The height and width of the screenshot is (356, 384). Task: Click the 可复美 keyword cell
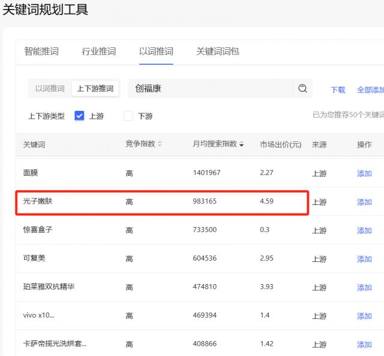(x=34, y=258)
